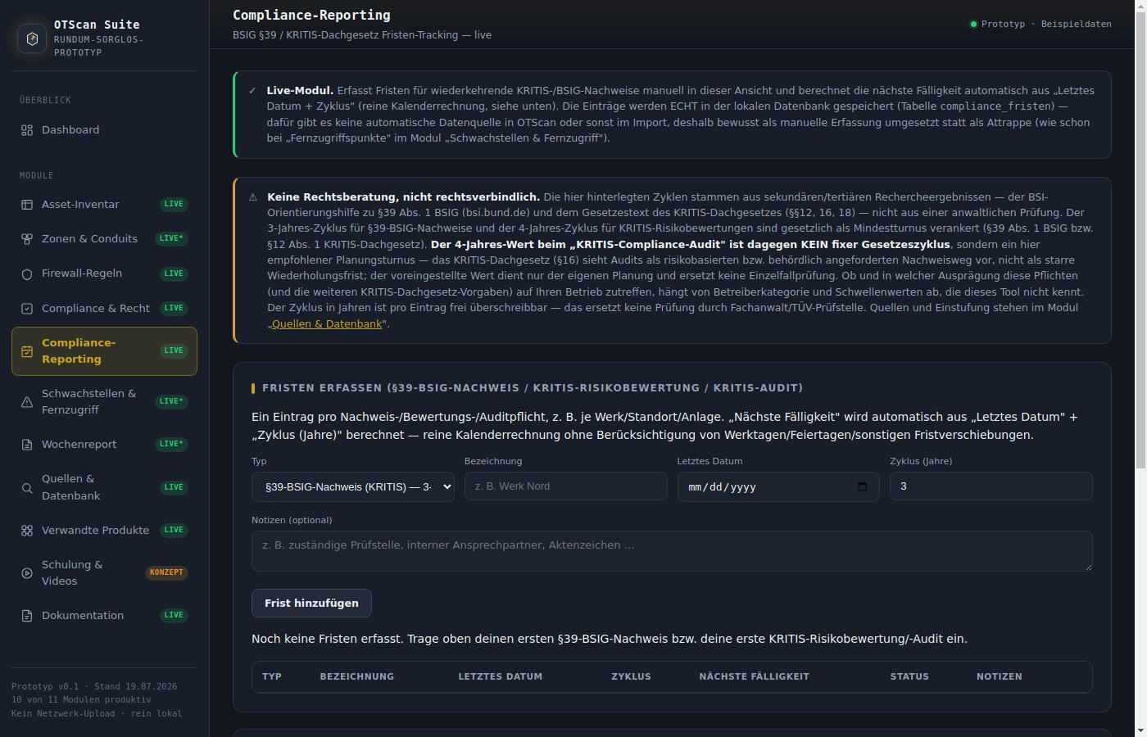Click the Compliance-Reporting calendar icon
Image resolution: width=1147 pixels, height=737 pixels.
point(27,351)
